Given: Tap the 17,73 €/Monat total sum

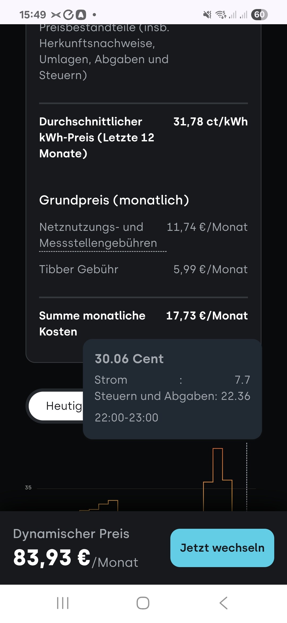Looking at the screenshot, I should (x=207, y=316).
